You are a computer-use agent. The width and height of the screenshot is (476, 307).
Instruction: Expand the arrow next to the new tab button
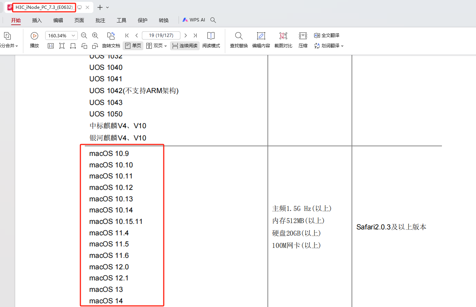[107, 7]
